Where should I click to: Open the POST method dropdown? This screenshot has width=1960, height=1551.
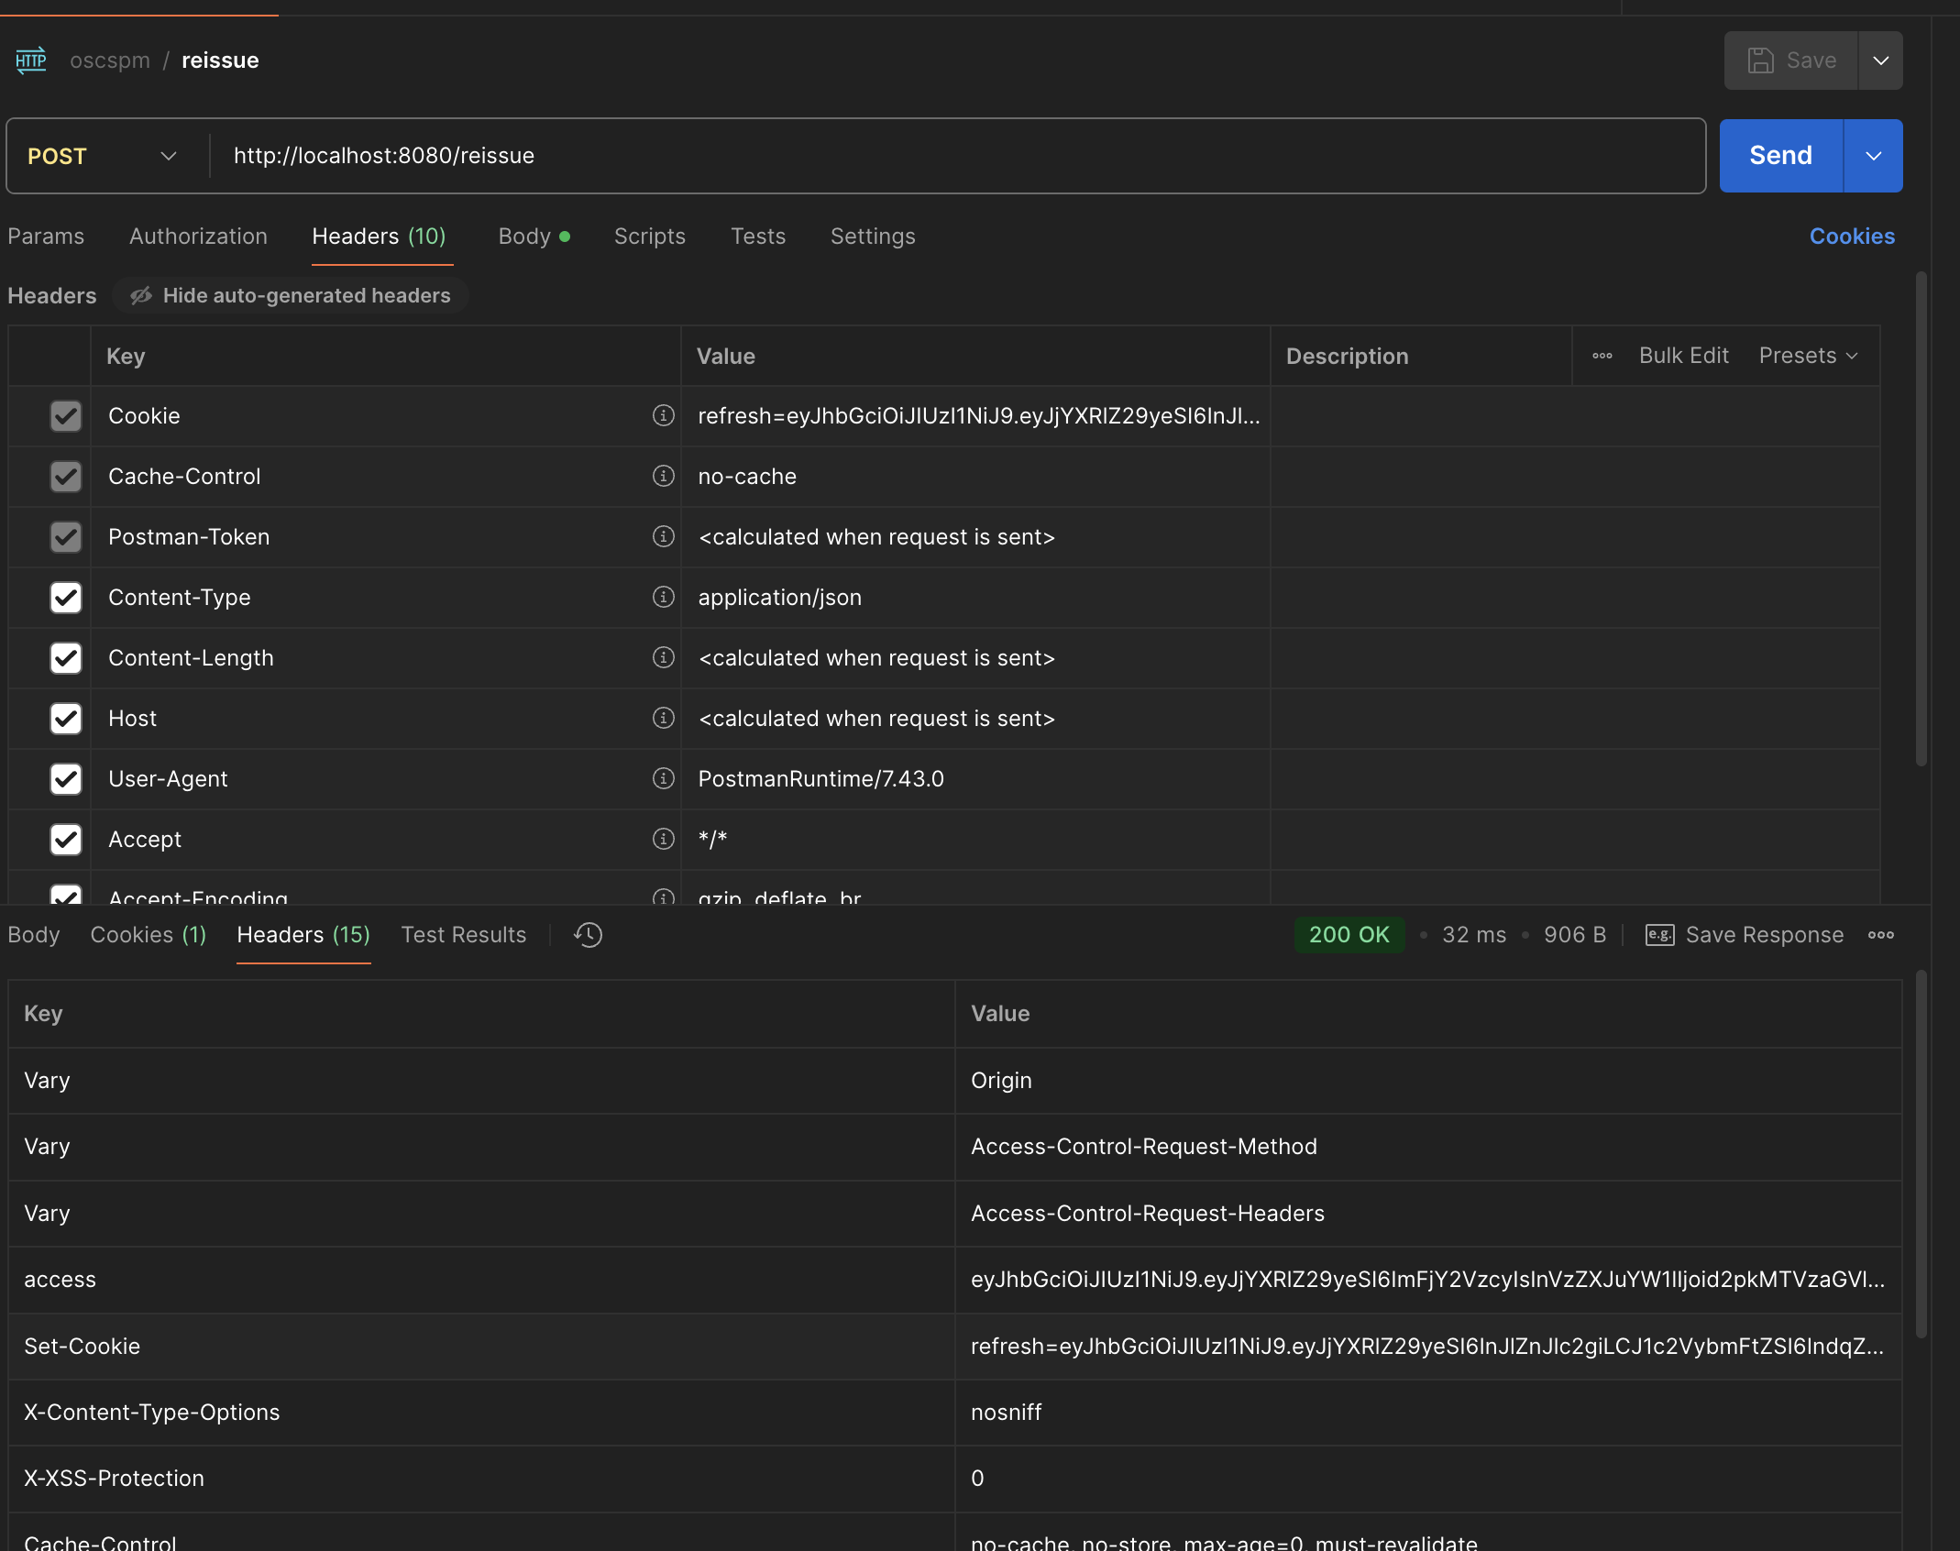[x=103, y=156]
